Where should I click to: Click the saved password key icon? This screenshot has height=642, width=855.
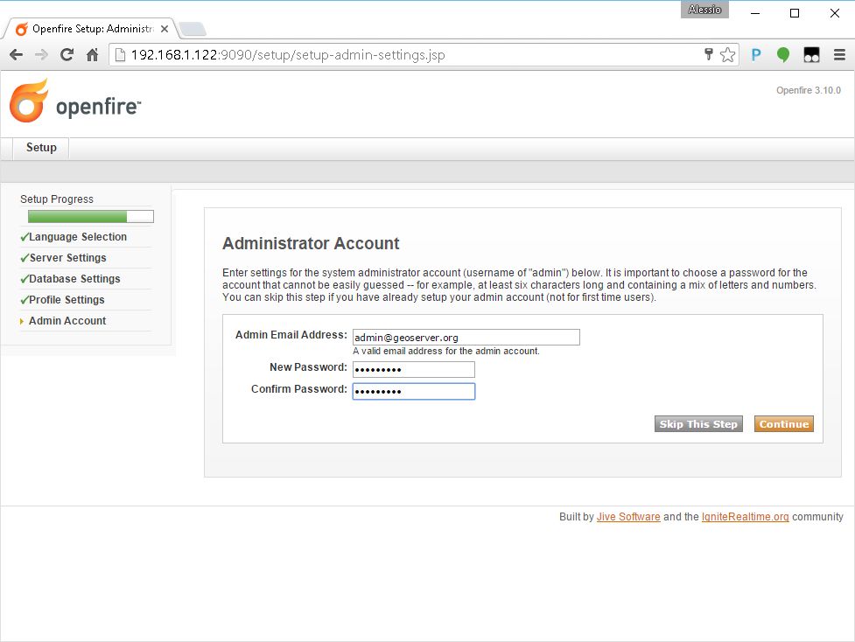(709, 55)
